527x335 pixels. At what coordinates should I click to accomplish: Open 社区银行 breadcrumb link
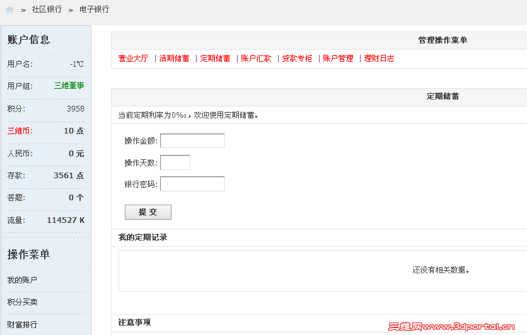[x=47, y=10]
